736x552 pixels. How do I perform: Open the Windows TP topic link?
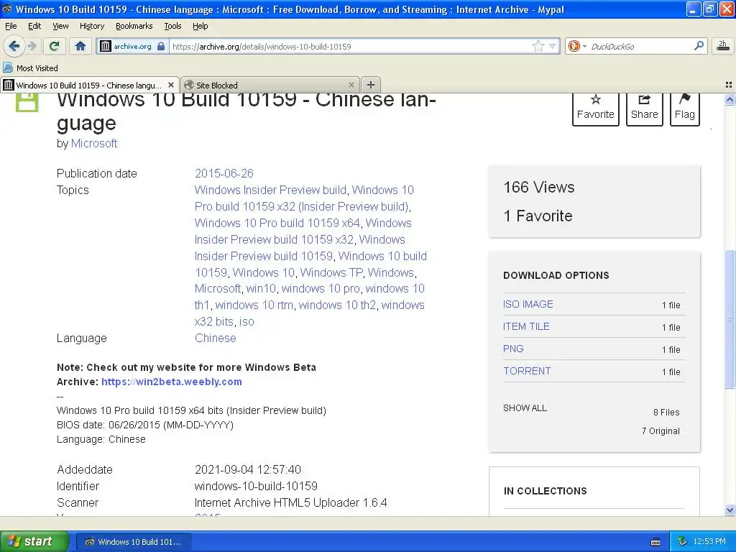tap(331, 272)
